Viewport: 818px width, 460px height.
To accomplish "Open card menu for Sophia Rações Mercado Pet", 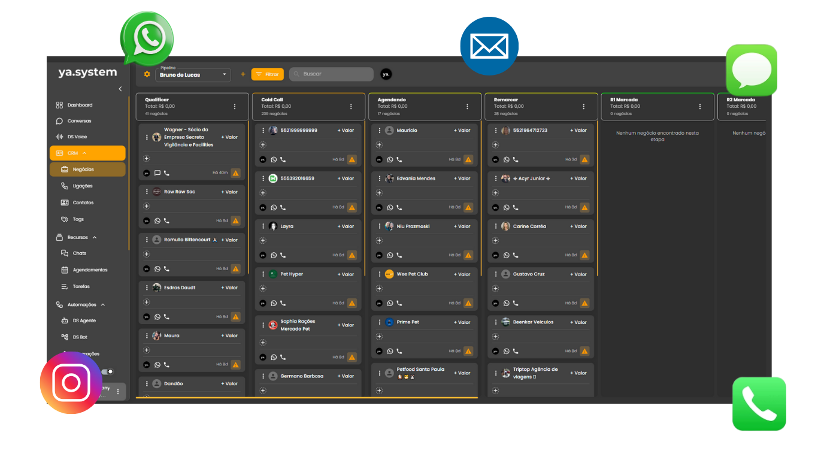I will [x=263, y=325].
